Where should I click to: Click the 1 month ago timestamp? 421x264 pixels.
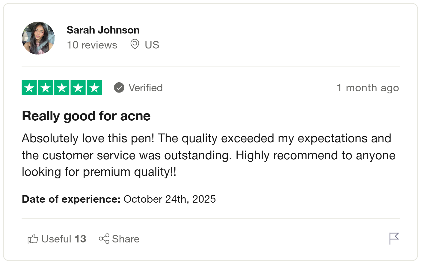point(368,88)
